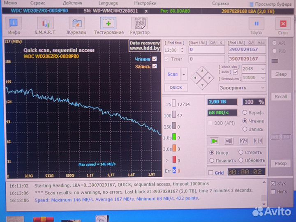The width and height of the screenshot is (296, 222).
Task: Click the red Стоп stop icon
Action: [283, 25]
